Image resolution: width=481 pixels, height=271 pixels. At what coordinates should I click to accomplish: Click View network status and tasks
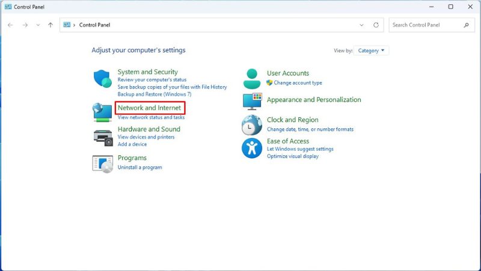(151, 117)
